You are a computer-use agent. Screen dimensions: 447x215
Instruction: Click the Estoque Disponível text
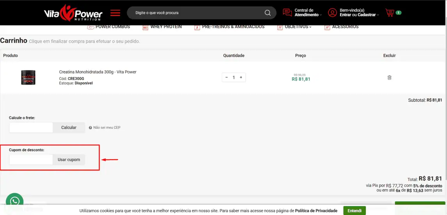click(x=76, y=83)
